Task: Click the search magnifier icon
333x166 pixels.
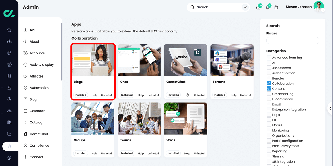Action: click(x=193, y=7)
